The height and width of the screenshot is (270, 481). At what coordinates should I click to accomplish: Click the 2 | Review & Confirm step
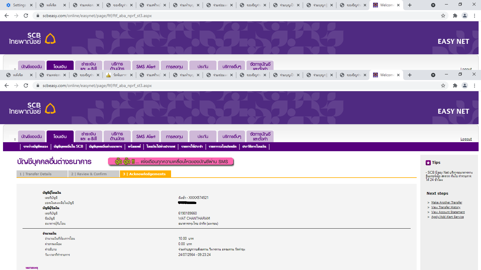94,174
